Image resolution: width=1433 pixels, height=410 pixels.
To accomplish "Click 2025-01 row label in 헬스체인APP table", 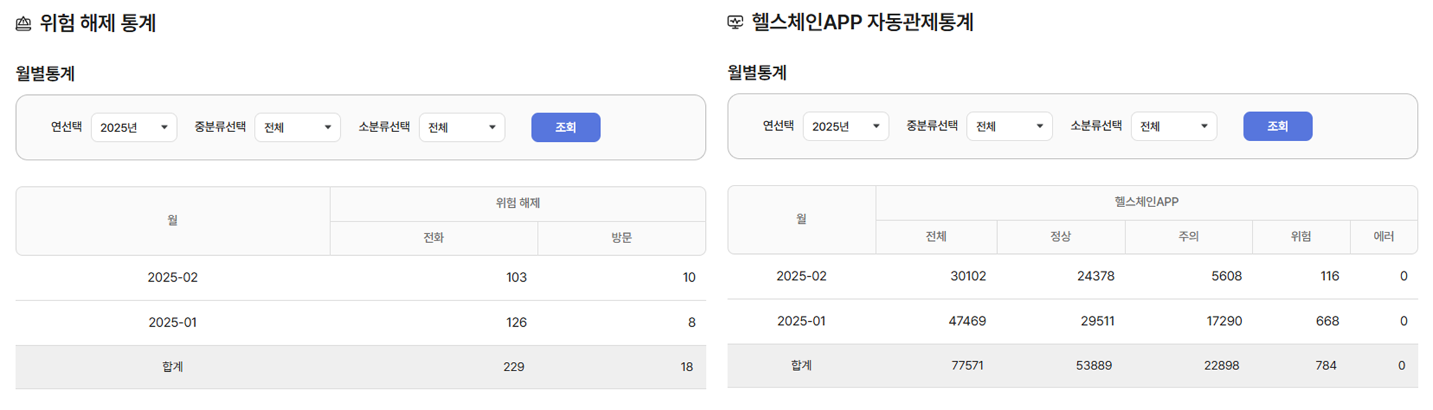I will (x=802, y=321).
